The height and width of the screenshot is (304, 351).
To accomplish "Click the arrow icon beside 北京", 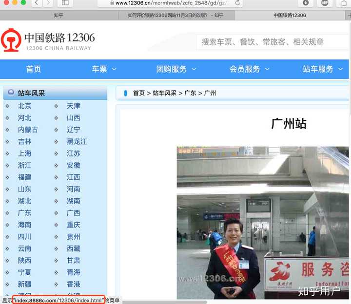I will (7, 106).
